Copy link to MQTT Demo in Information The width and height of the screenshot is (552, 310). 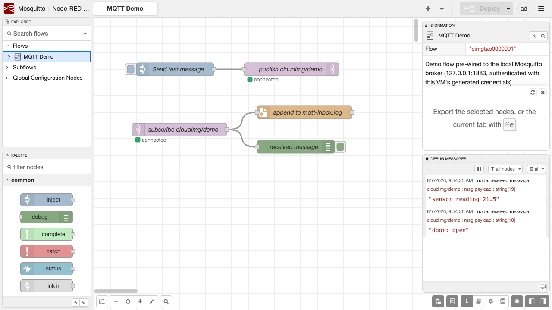click(534, 36)
